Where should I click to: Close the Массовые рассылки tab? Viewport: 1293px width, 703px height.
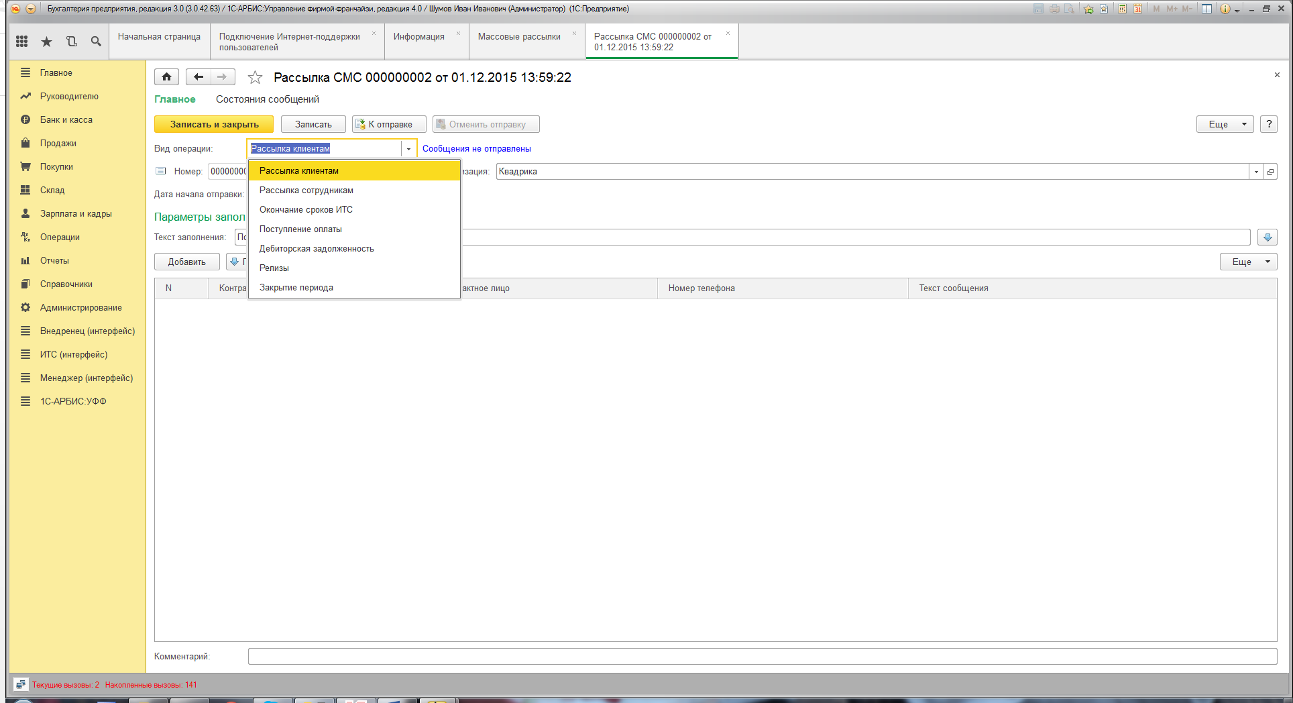[x=574, y=33]
